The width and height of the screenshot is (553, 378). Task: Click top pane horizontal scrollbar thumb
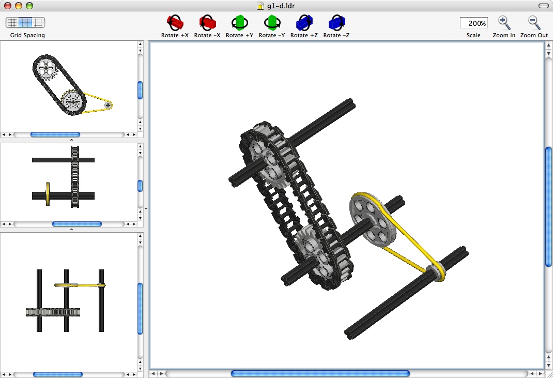pos(55,134)
